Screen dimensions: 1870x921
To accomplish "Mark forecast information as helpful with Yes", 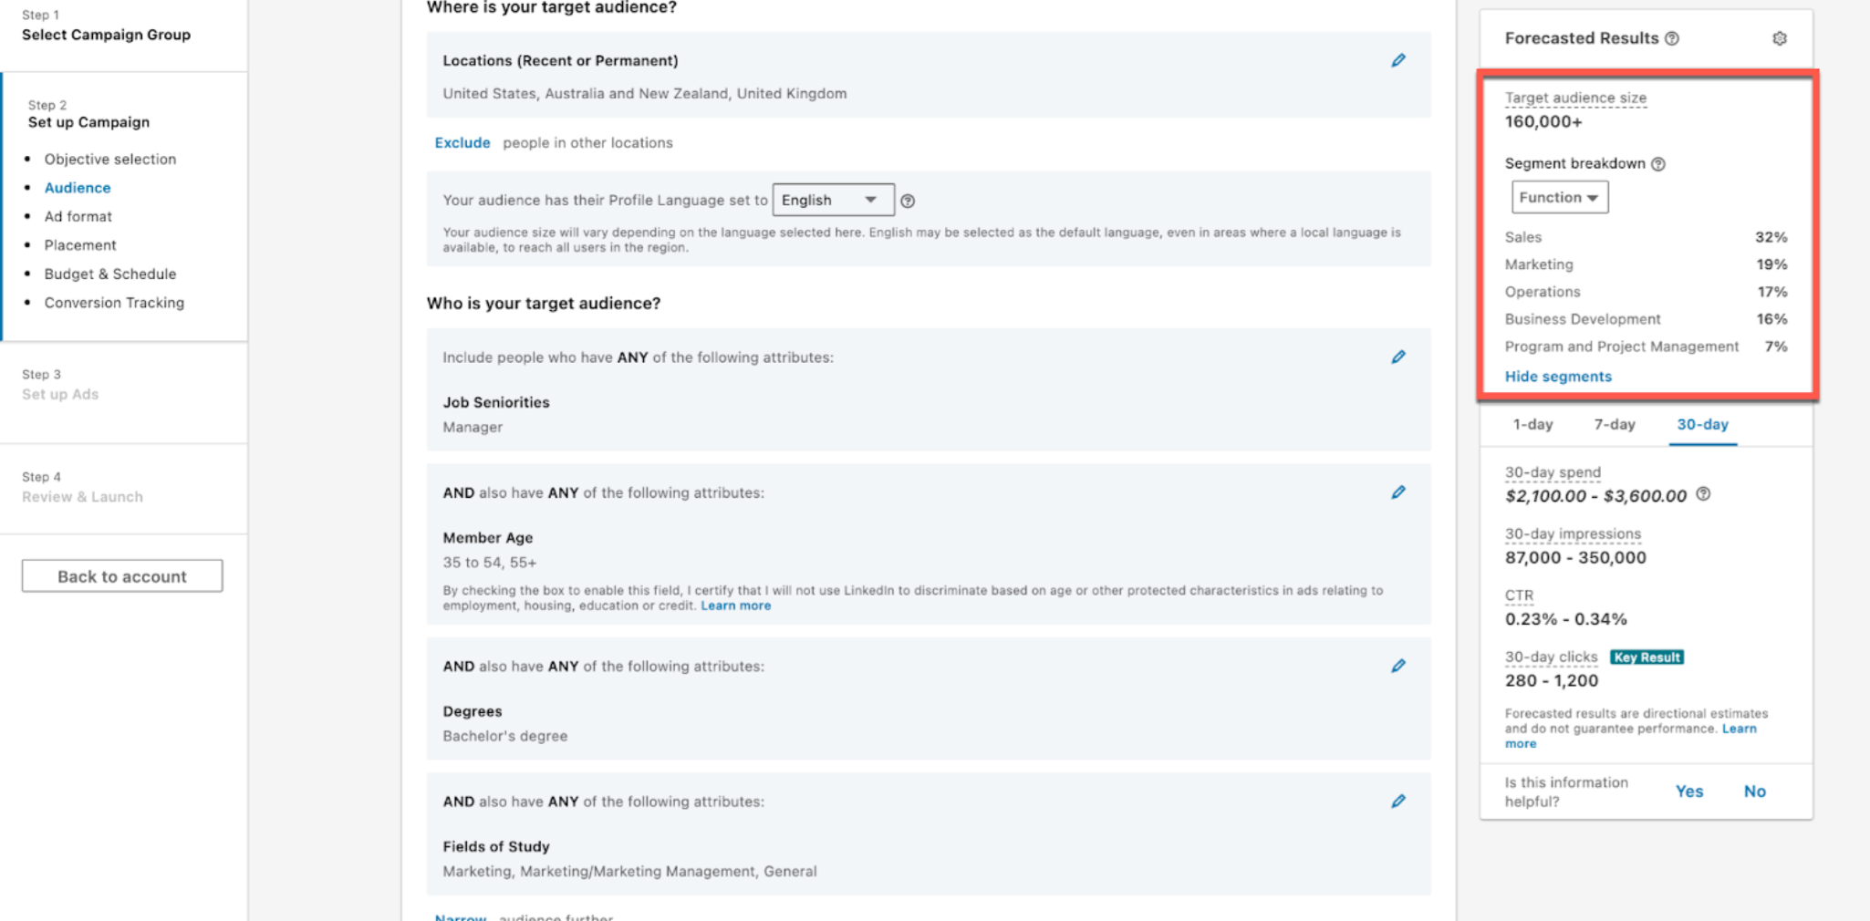I will pyautogui.click(x=1689, y=791).
